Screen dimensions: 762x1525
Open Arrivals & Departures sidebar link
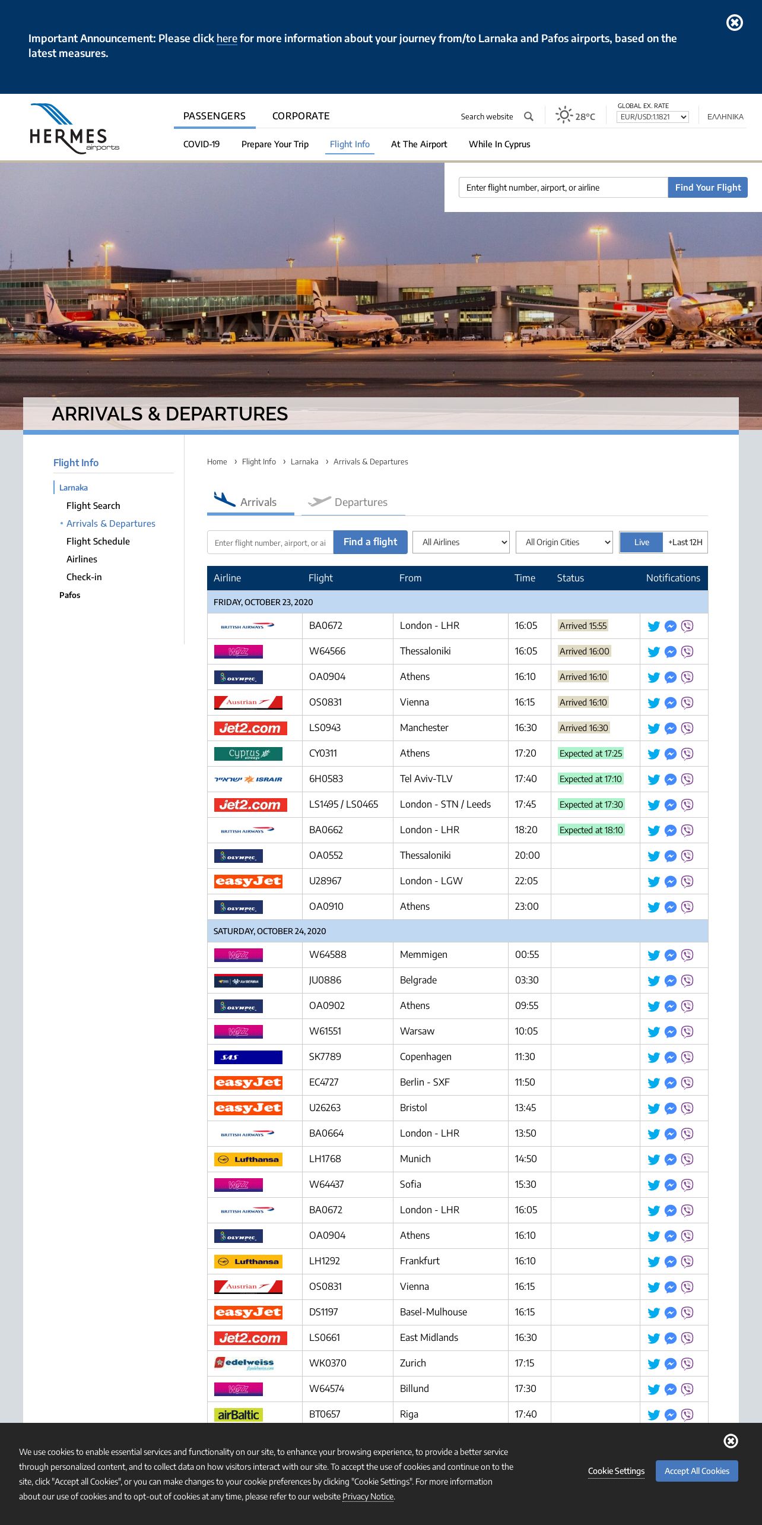pos(111,524)
